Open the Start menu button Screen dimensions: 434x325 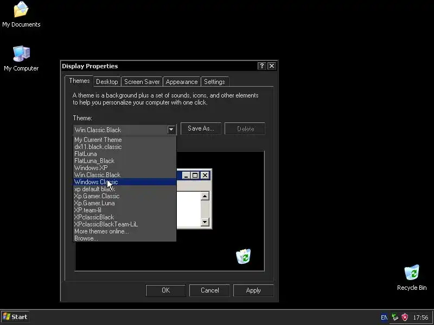coord(15,317)
